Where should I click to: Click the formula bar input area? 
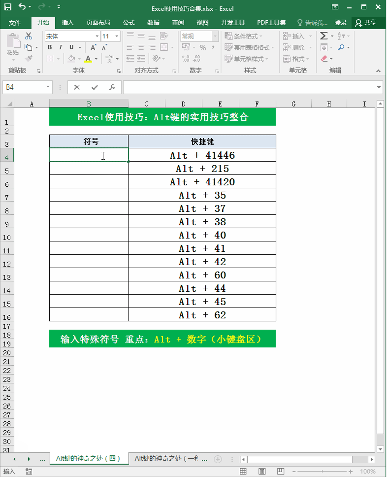[x=249, y=87]
